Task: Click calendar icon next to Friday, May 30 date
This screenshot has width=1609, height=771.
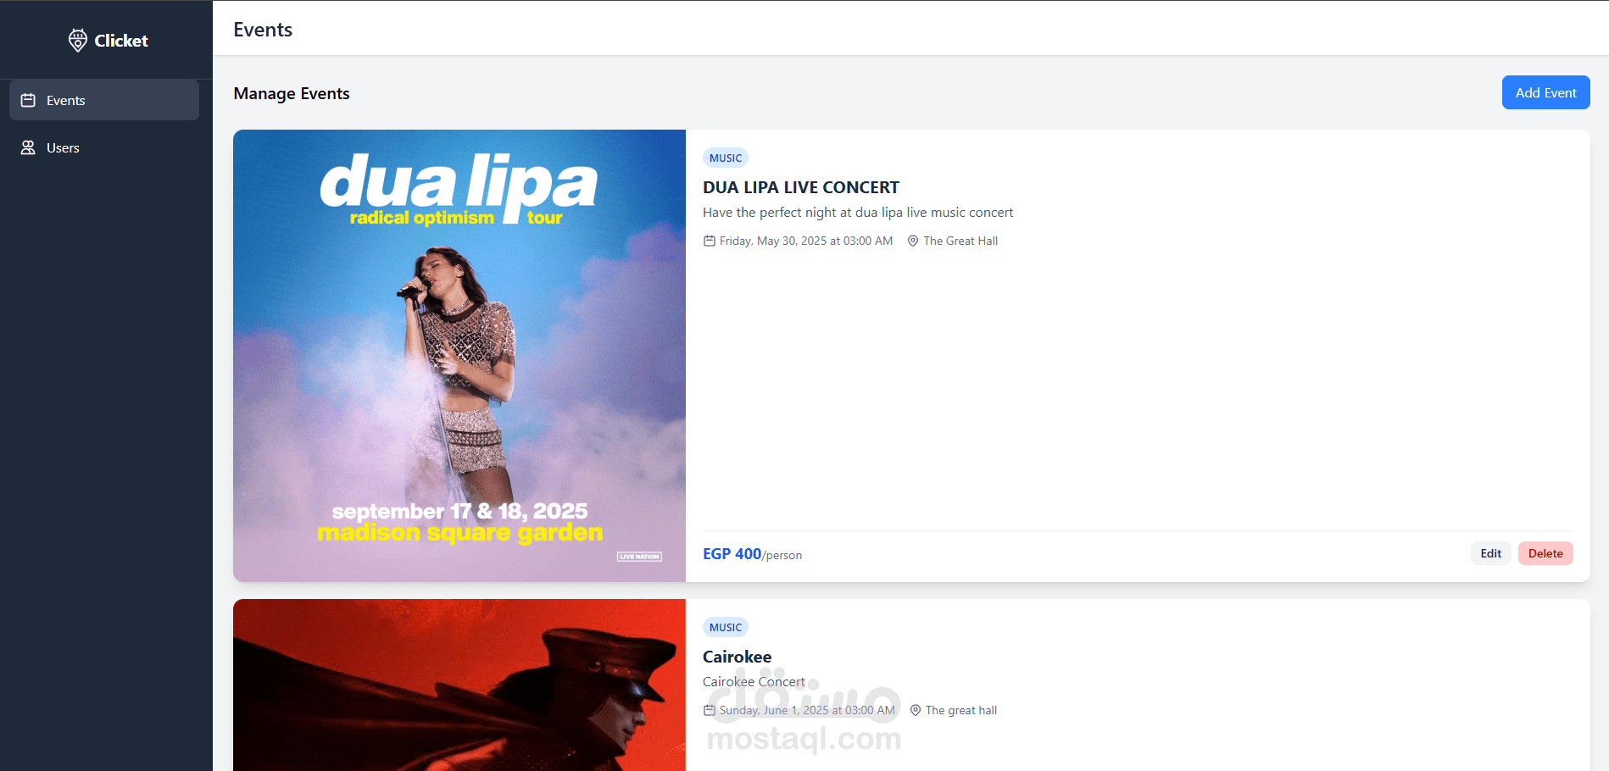Action: click(x=710, y=241)
